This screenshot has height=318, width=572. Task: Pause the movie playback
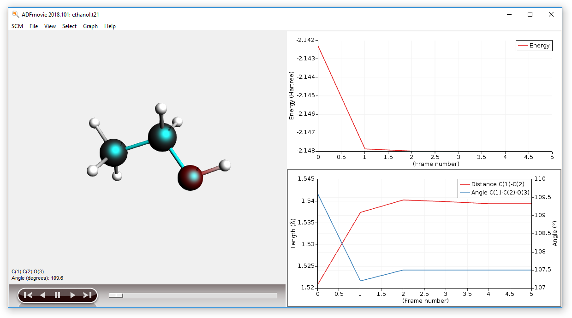[57, 295]
